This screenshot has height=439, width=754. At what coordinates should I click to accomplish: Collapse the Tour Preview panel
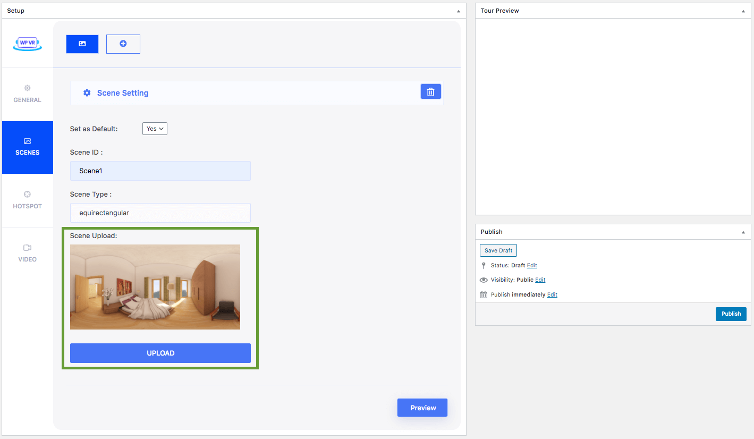pos(743,11)
